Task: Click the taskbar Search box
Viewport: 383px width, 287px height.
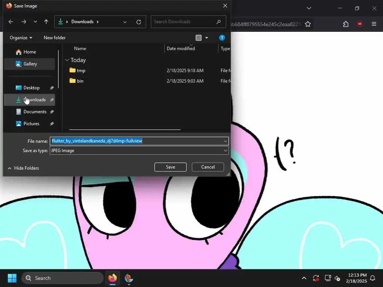Action: [x=62, y=278]
